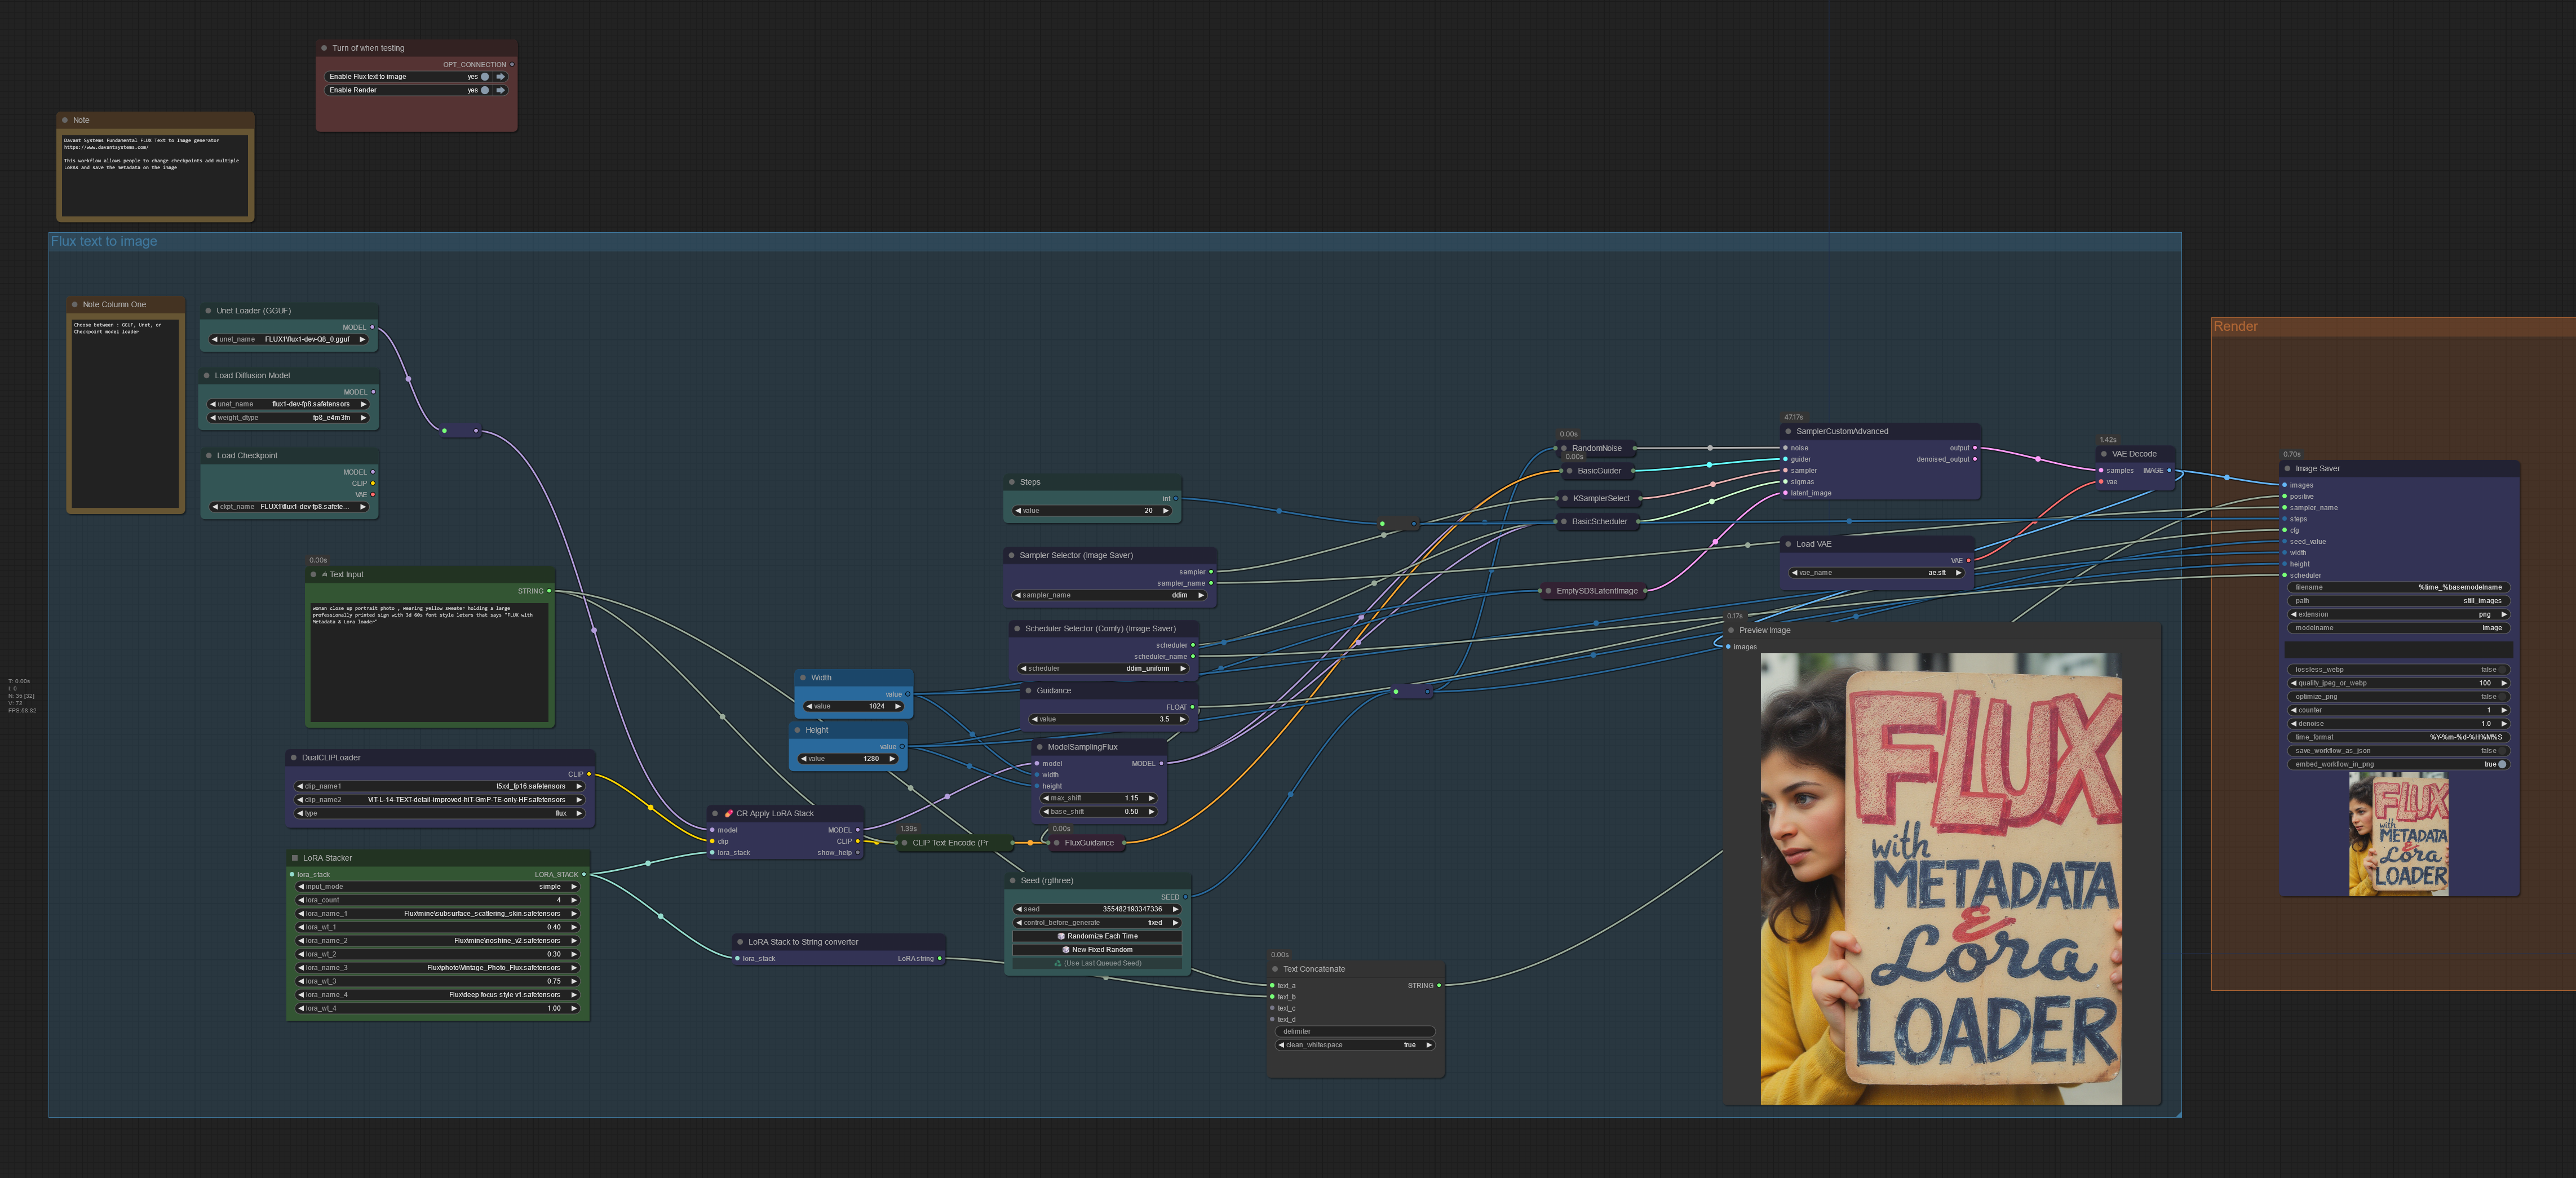Click the collapse dot on LoRA Stacker node
The height and width of the screenshot is (1178, 2576).
click(294, 858)
